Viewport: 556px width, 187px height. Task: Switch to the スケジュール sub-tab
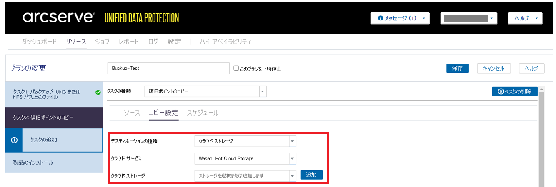tap(203, 113)
